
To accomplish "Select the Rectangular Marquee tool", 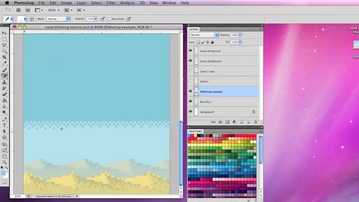I will pyautogui.click(x=4, y=39).
